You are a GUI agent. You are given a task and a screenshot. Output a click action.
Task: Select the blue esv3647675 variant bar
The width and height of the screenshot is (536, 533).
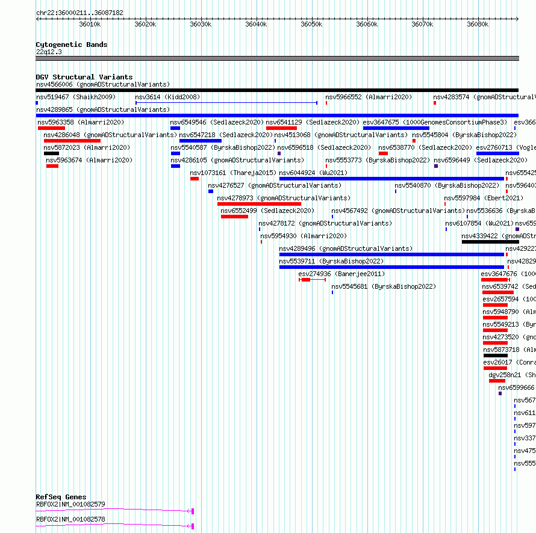point(396,128)
